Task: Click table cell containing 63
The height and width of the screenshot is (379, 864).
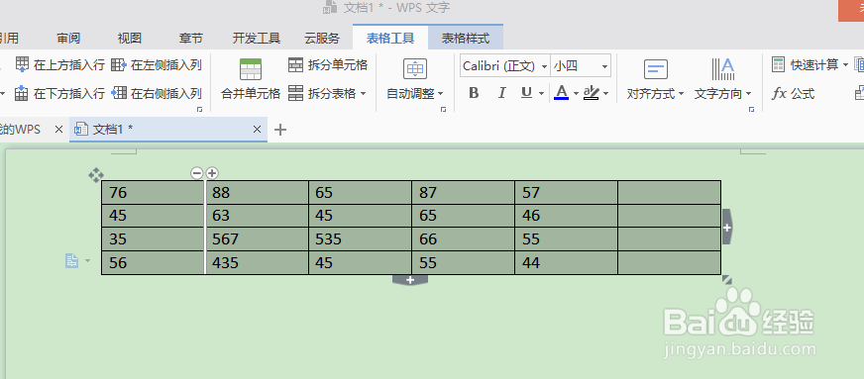Action: pyautogui.click(x=257, y=216)
